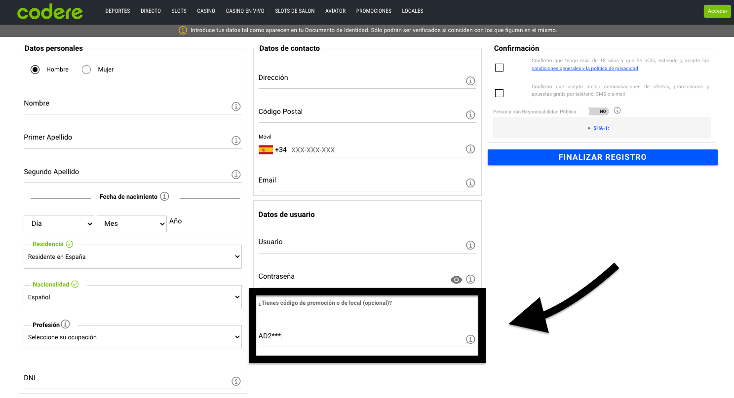Click info icon beside Email field
Image resolution: width=734 pixels, height=398 pixels.
(x=470, y=183)
